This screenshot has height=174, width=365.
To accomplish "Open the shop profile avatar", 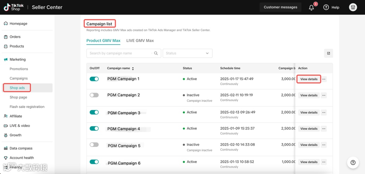I will [x=353, y=7].
